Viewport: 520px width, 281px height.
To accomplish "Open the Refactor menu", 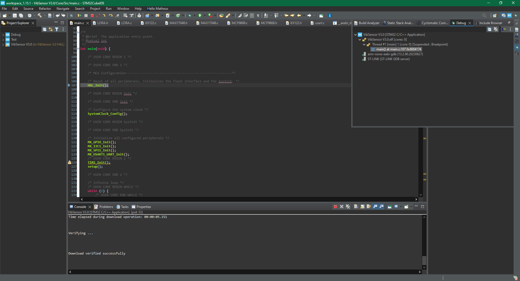I will (45, 9).
